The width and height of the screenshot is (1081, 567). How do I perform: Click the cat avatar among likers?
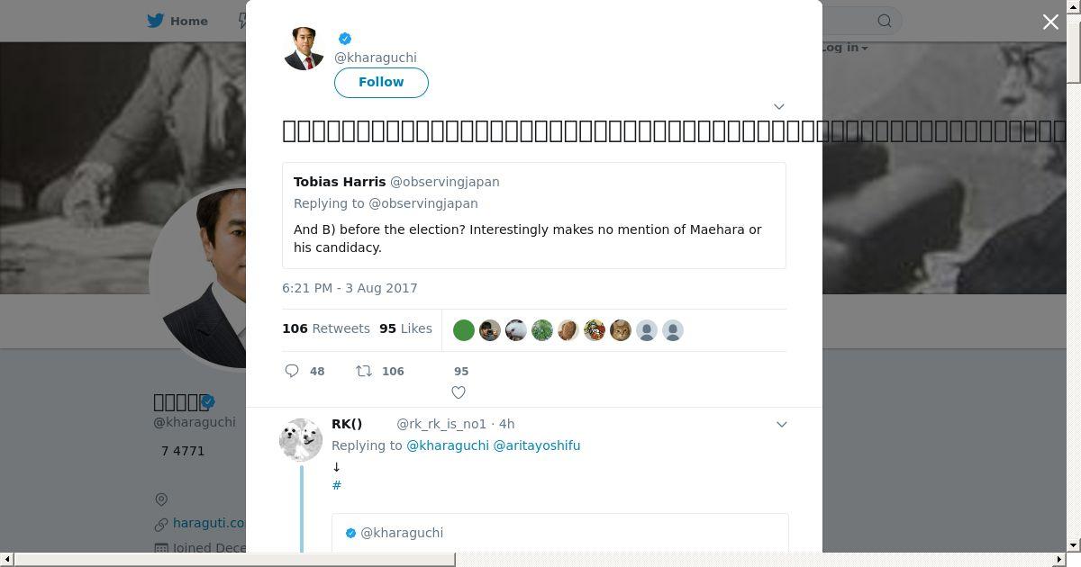click(x=621, y=330)
